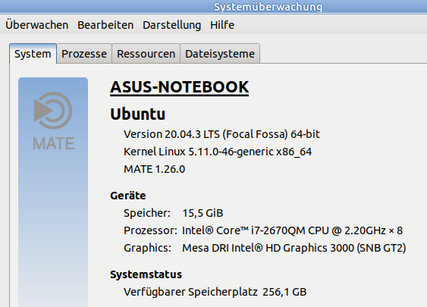Click the 256,1 GB disk space value

tap(284, 292)
